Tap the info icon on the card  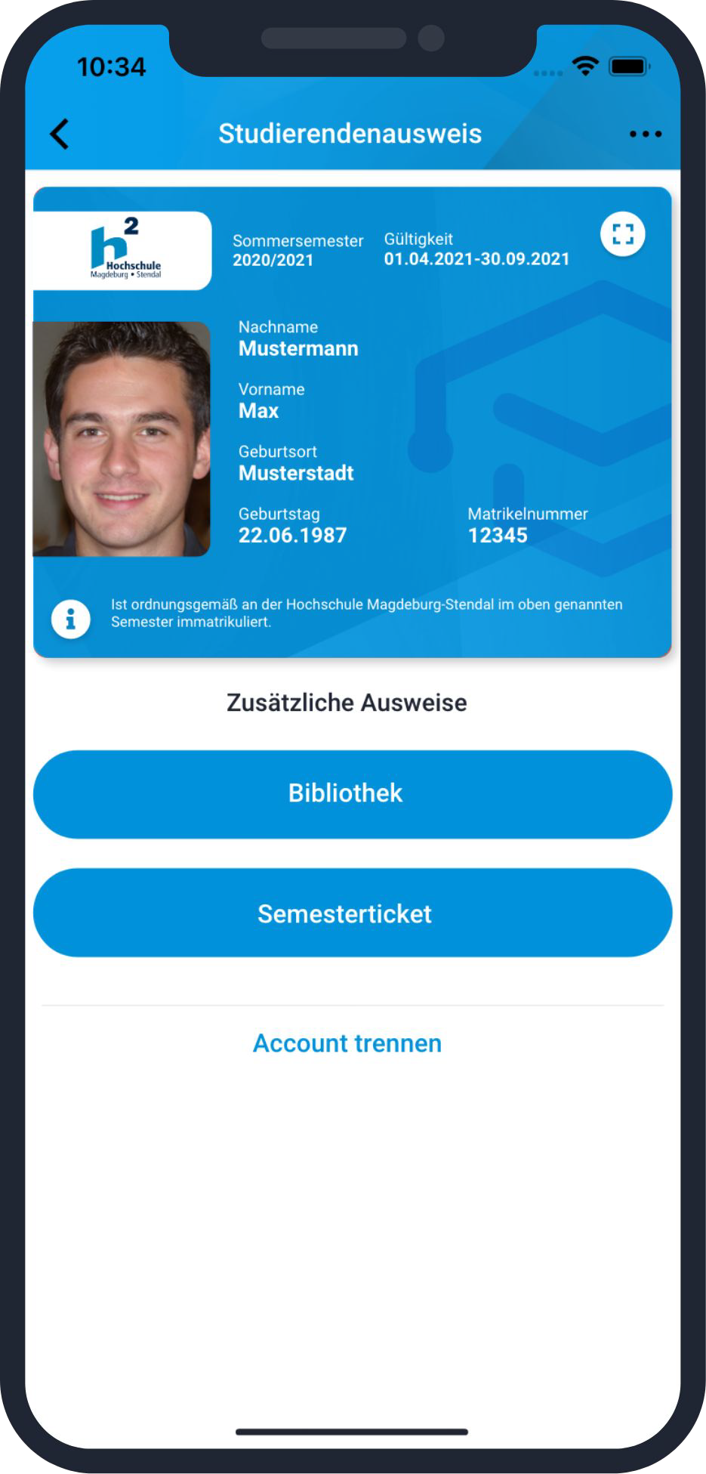71,620
